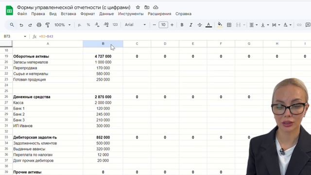Open the Google Sheets home icon

[x=9, y=10]
